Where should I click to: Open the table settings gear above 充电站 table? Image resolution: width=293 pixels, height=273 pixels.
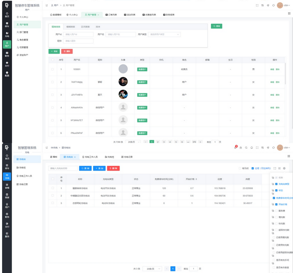pyautogui.click(x=284, y=168)
